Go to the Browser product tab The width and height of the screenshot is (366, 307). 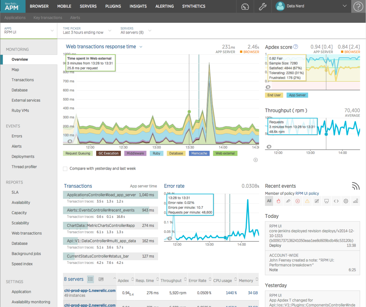click(39, 6)
